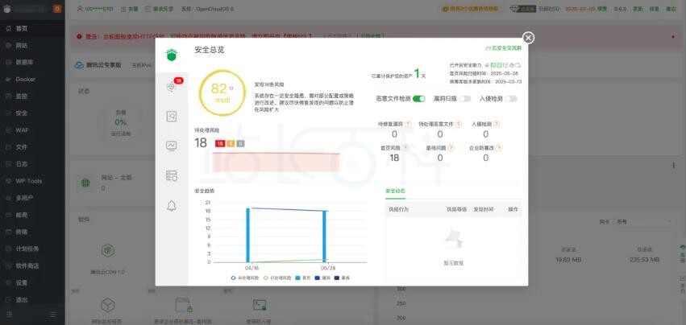Screen dimensions: 686x325
Task: Click the orange 0 medium-risk count badge
Action: tap(231, 143)
